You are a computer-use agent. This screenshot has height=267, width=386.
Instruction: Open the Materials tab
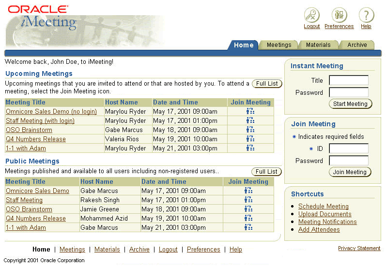(318, 45)
